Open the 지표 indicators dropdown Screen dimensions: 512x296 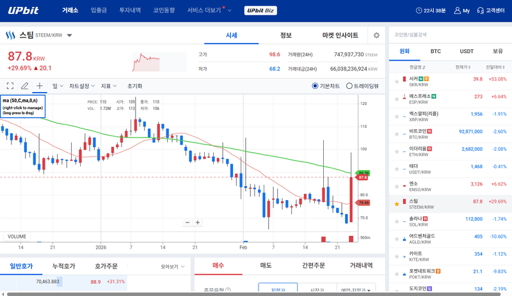coord(109,86)
